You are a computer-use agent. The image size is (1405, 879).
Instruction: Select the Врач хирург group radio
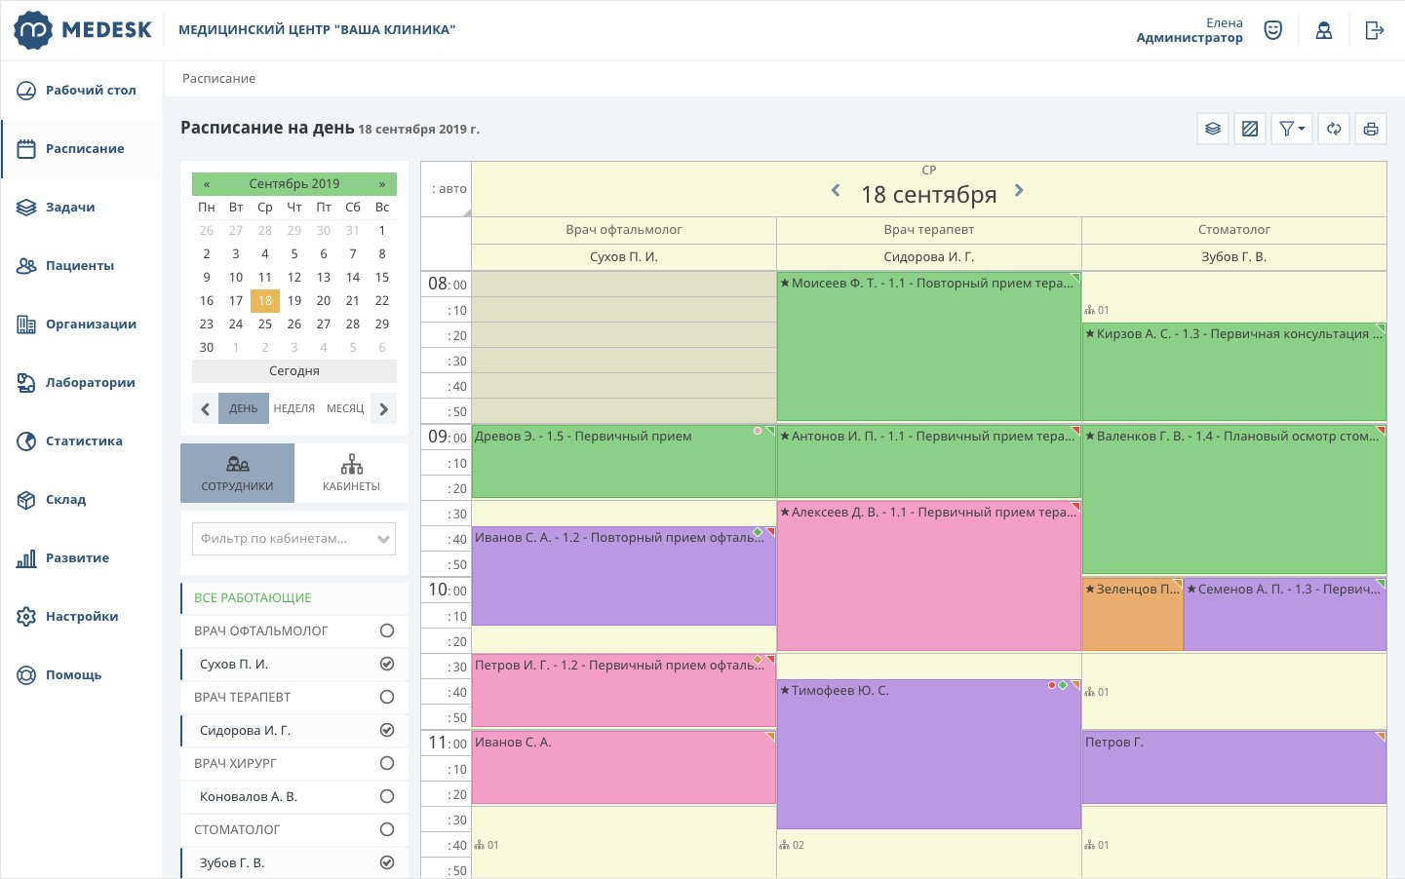tap(387, 763)
